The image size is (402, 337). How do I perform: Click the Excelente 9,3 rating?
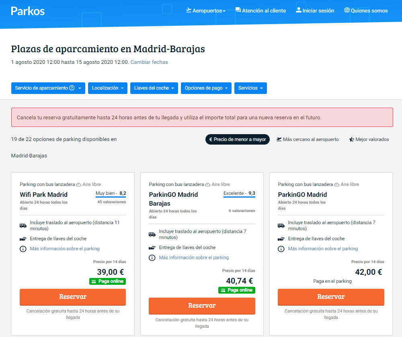coord(239,194)
